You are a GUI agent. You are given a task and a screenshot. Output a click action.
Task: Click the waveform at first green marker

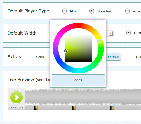(x=34, y=97)
